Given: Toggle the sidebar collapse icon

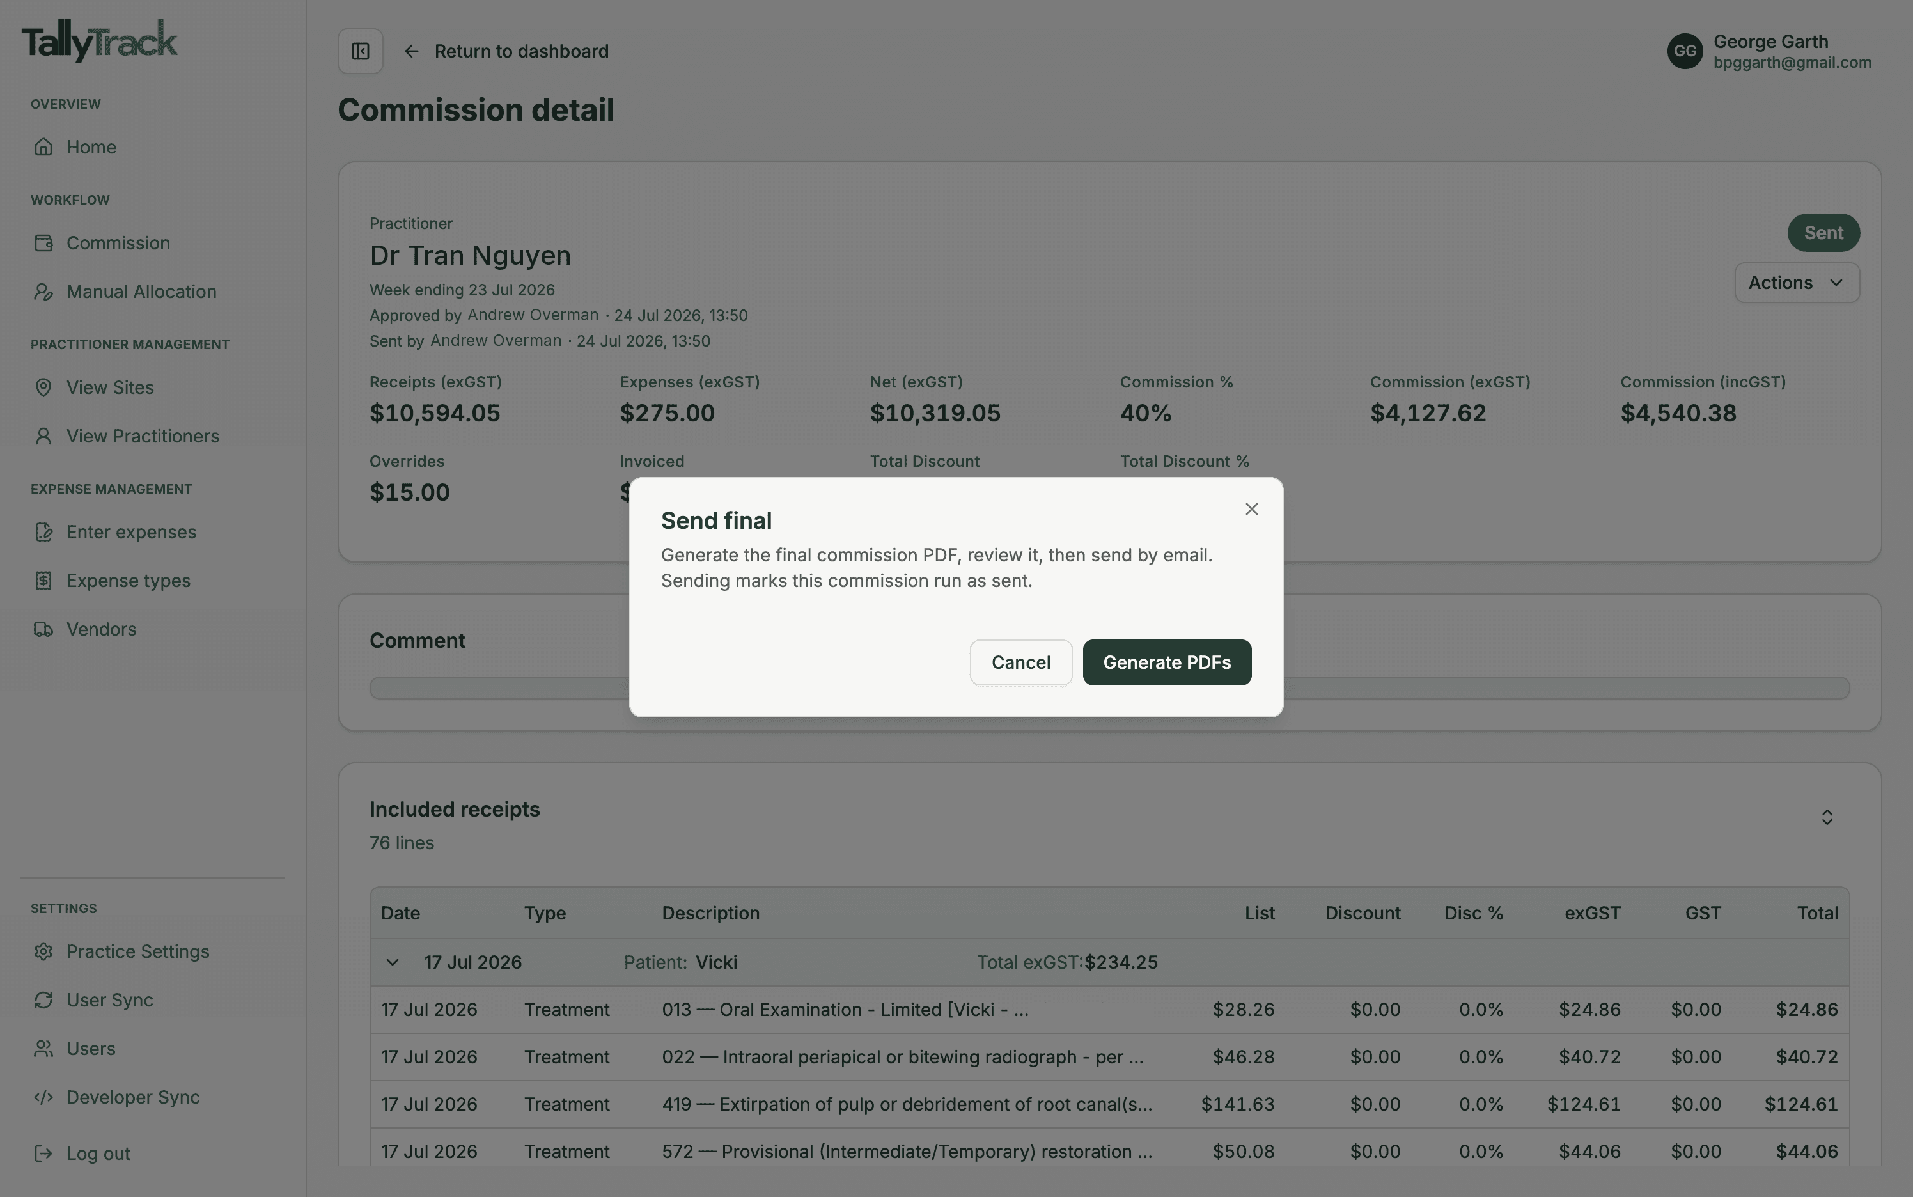Looking at the screenshot, I should 361,51.
